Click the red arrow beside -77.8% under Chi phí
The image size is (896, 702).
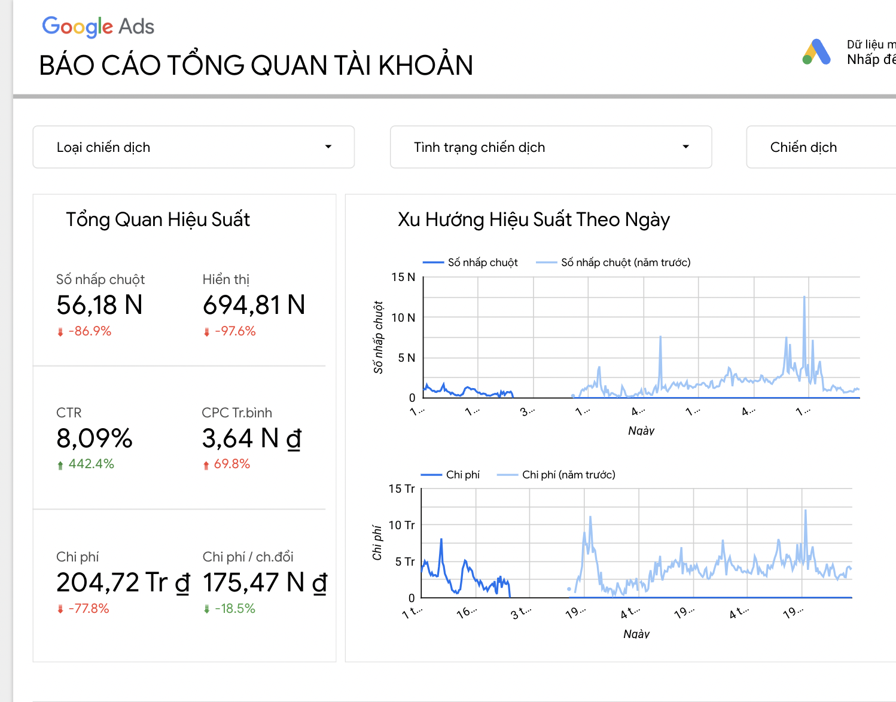pyautogui.click(x=60, y=608)
